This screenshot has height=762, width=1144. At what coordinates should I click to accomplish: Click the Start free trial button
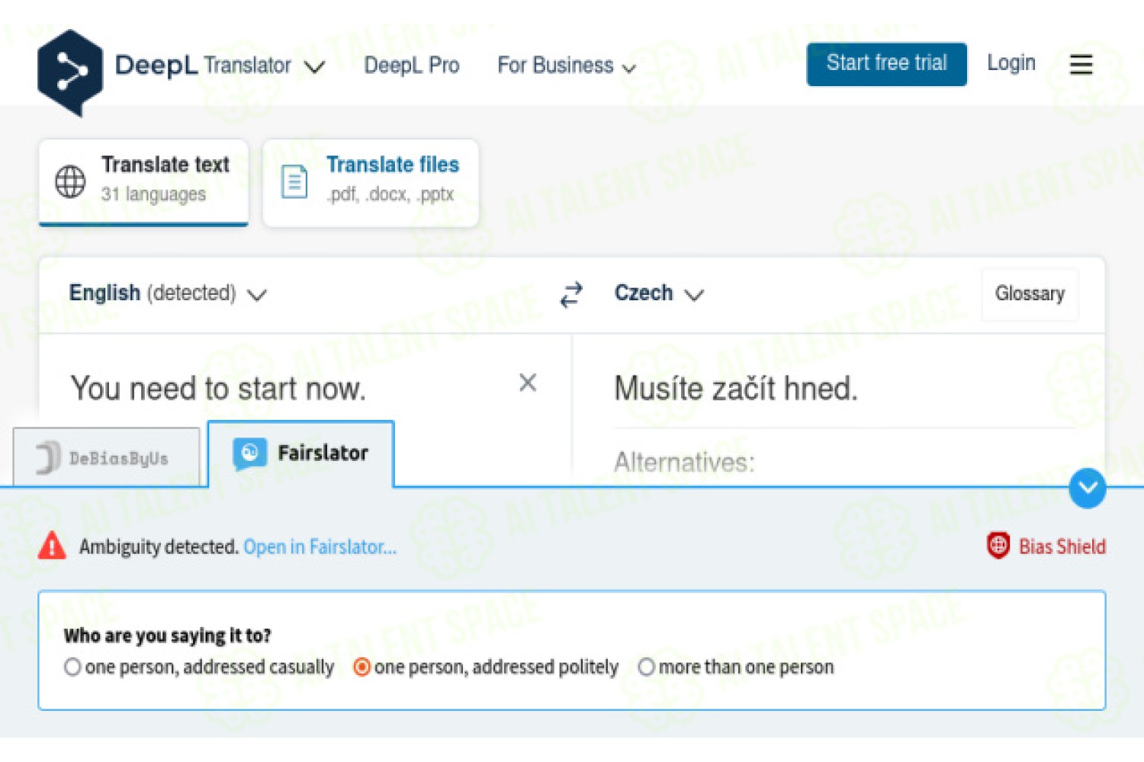(887, 63)
